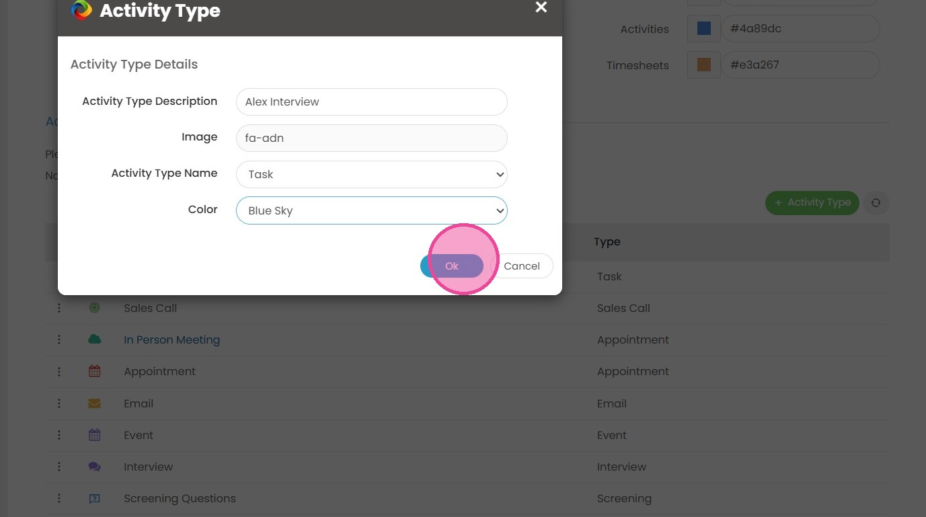Viewport: 926px width, 517px height.
Task: Open the three-dot menu for Email row
Action: point(59,403)
